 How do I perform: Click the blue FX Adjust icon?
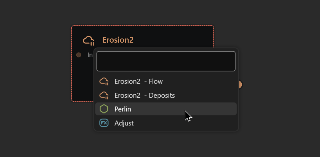pyautogui.click(x=104, y=123)
